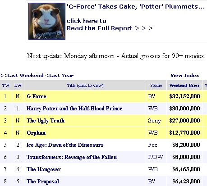Click G-Force's $32,152,000 weekend gross cell

(184, 96)
